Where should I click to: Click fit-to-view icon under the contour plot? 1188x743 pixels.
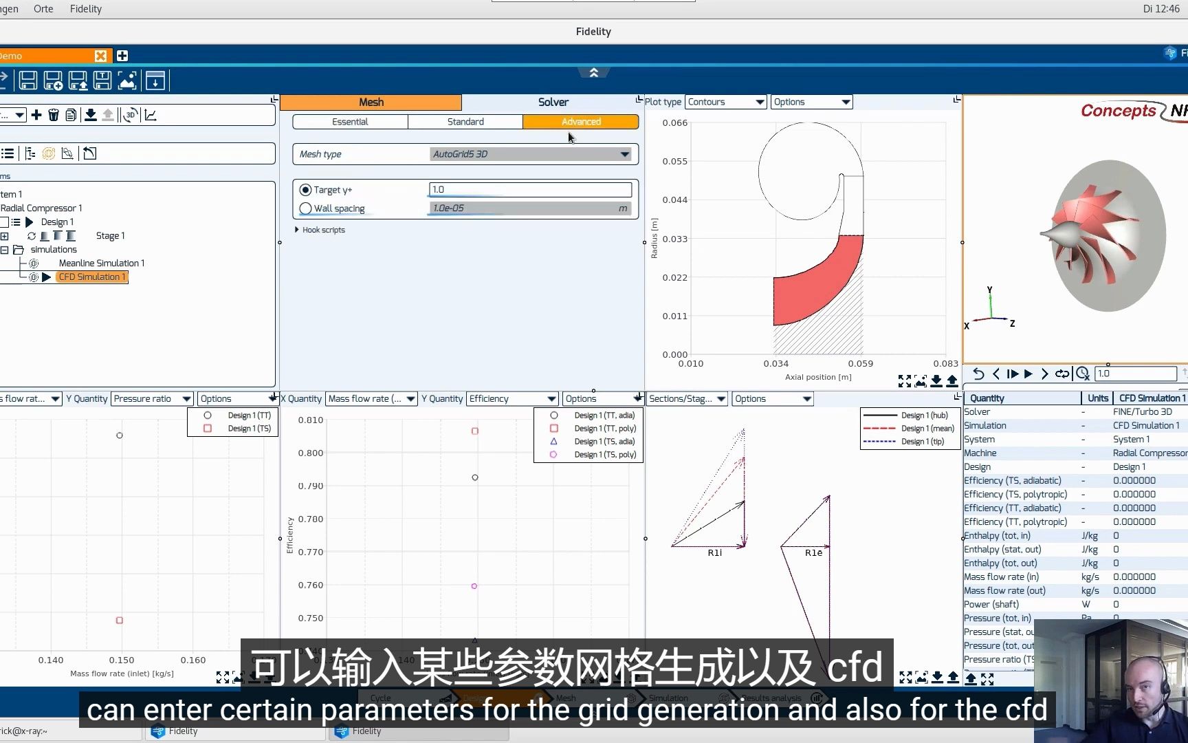(x=905, y=381)
